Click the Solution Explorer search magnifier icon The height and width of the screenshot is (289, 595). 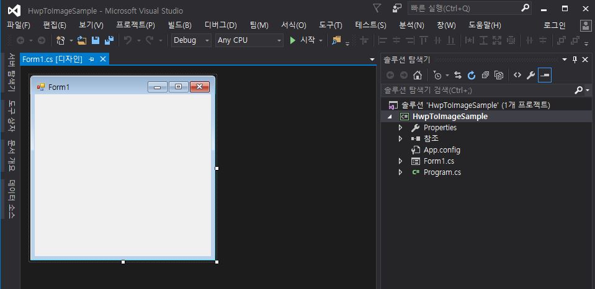pos(579,91)
